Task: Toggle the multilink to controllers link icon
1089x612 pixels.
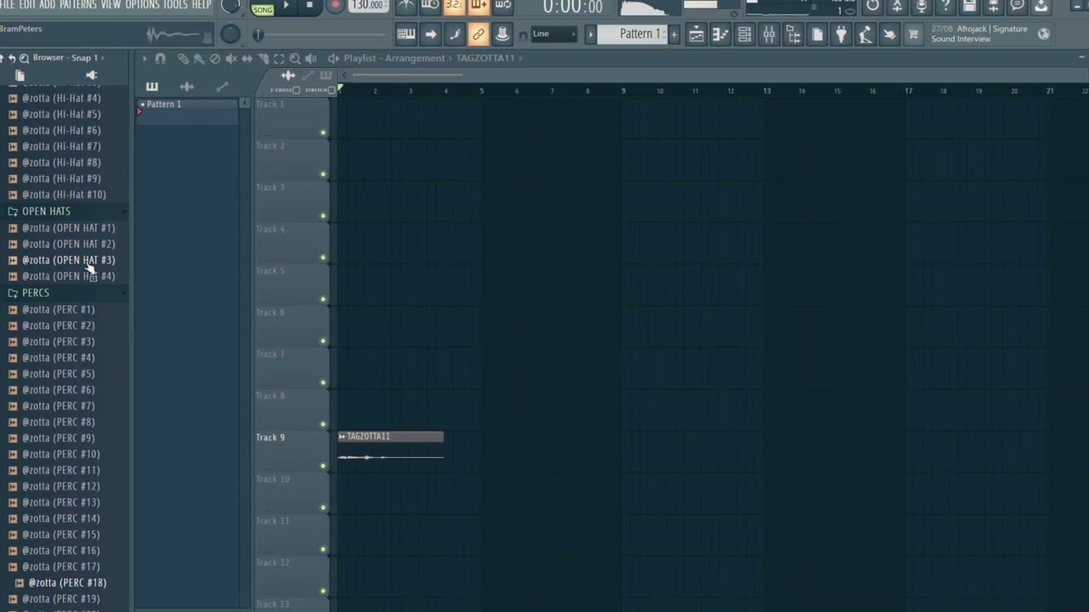Action: coord(478,34)
